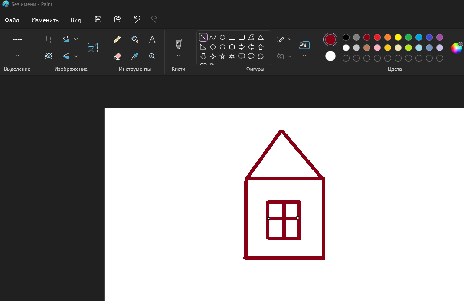The width and height of the screenshot is (464, 301).
Task: Select the white secondary color circle
Action: (x=330, y=56)
